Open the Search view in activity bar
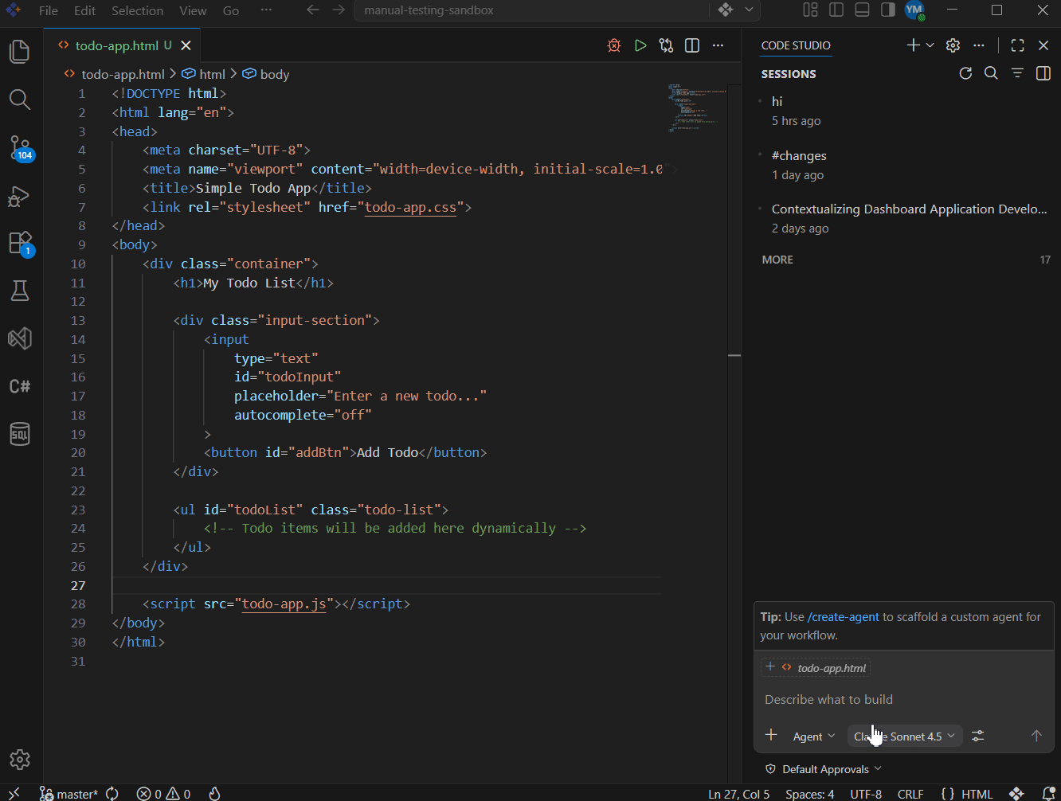The image size is (1061, 801). [20, 100]
